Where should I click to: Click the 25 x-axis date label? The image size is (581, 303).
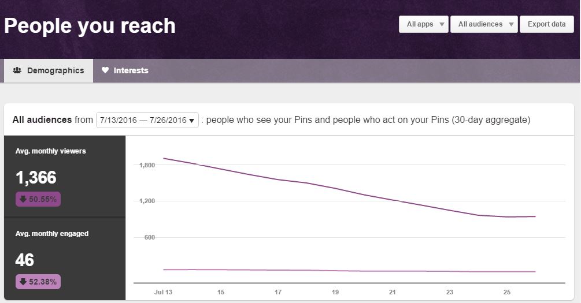(x=507, y=292)
